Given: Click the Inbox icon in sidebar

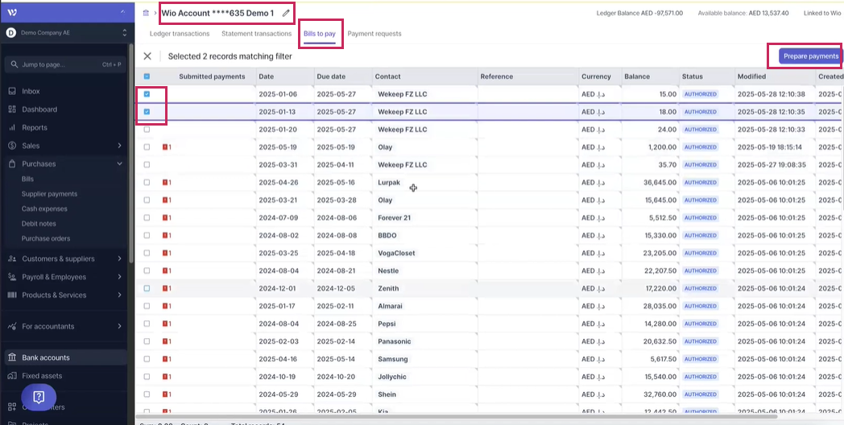Looking at the screenshot, I should tap(12, 91).
